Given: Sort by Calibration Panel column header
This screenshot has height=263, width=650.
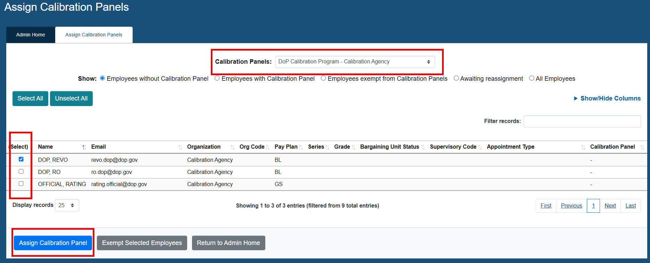Looking at the screenshot, I should [x=617, y=147].
